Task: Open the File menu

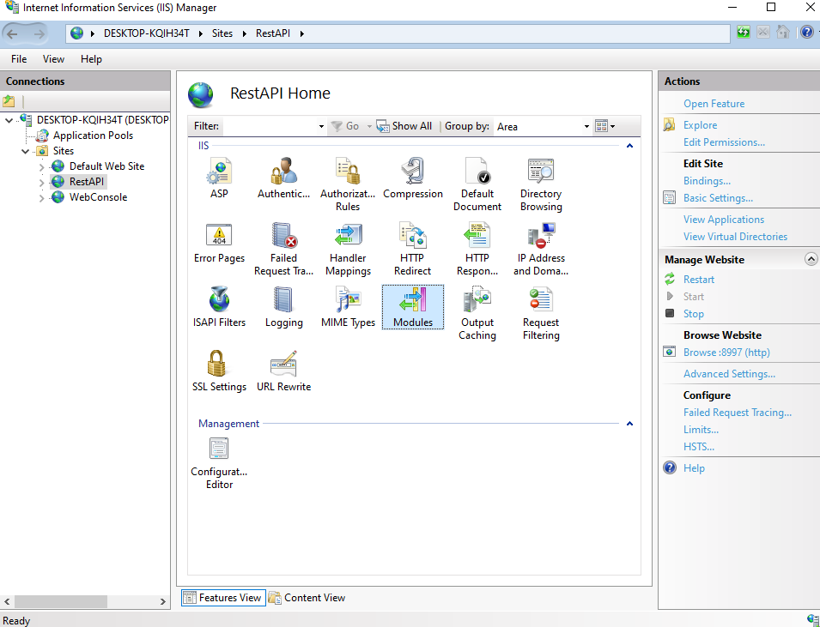Action: [x=19, y=59]
